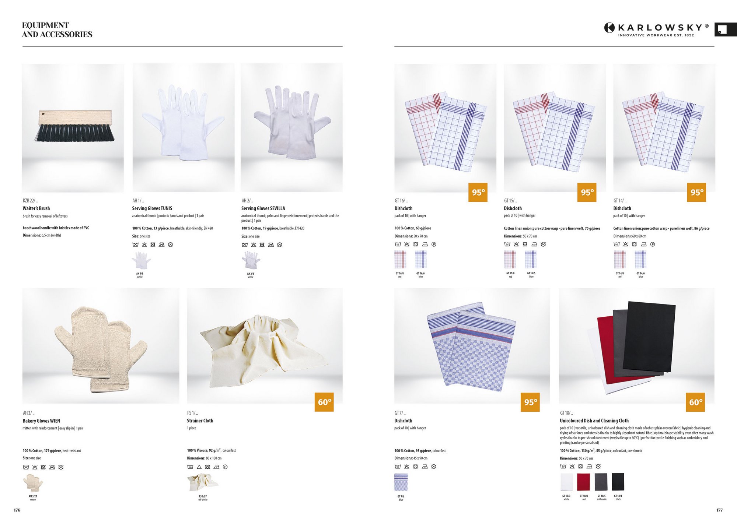Select the GT 16/6 blue dishcloth swatch
This screenshot has height=524, width=737.
(x=420, y=260)
